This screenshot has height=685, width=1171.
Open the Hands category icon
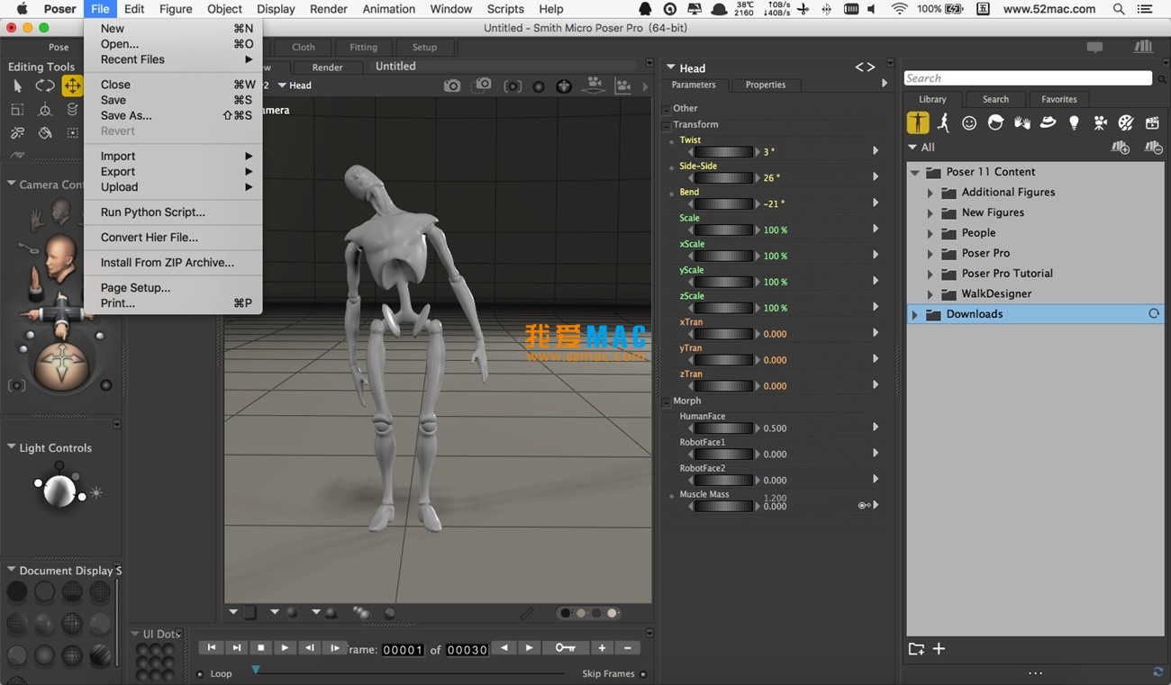[1021, 122]
